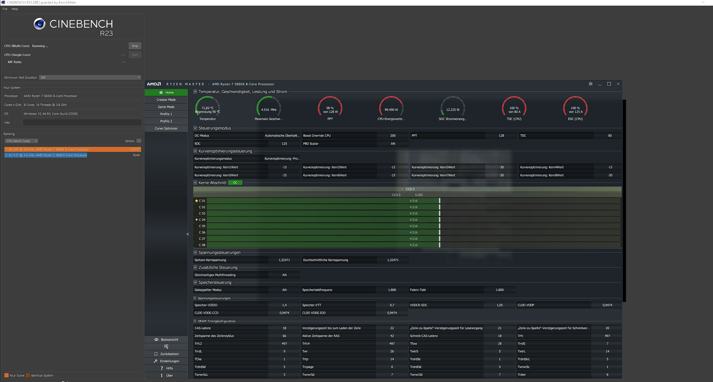Click the import/export profile icon
Screen dimensions: 713x382
tap(166, 347)
